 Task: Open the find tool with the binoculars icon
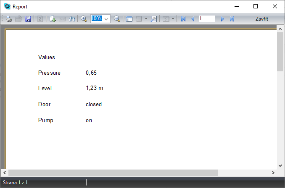(72, 19)
